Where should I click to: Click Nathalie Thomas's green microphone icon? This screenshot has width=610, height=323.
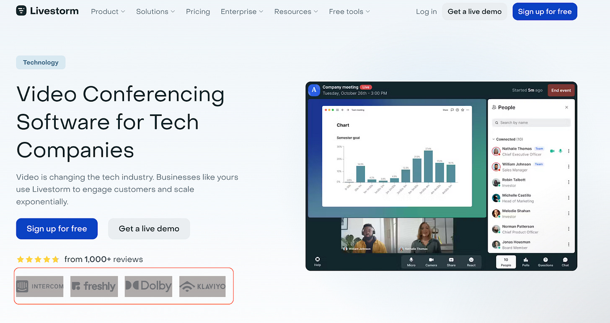coord(561,151)
